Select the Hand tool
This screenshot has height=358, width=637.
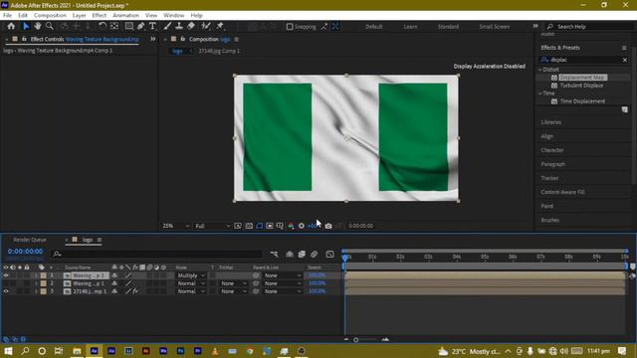38,26
